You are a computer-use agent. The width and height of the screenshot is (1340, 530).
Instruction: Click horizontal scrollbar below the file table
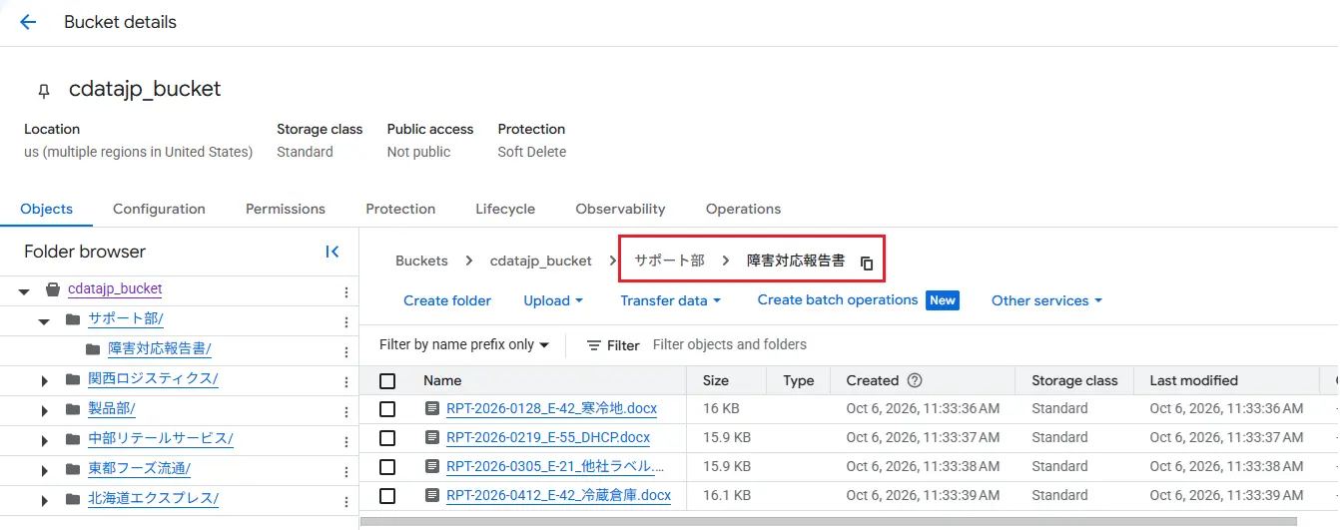point(829,521)
